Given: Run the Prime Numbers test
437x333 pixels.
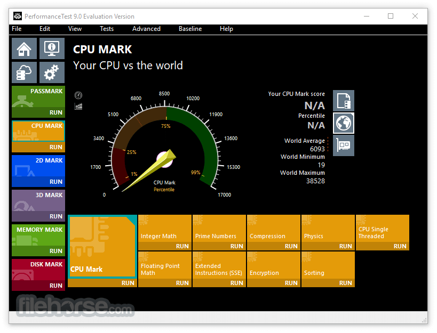Looking at the screenshot, I should (219, 246).
